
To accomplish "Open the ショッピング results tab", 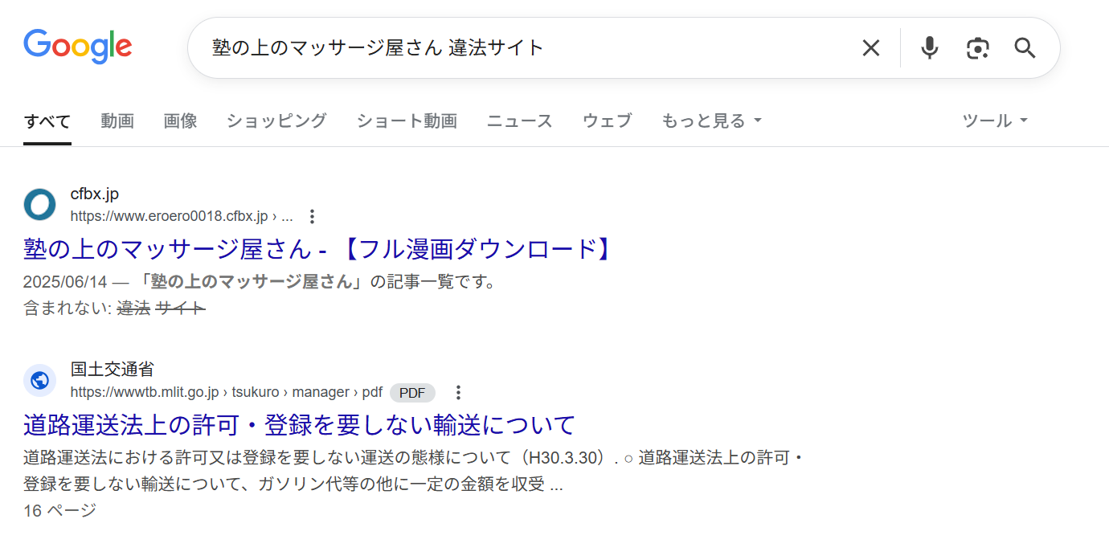I will point(275,121).
